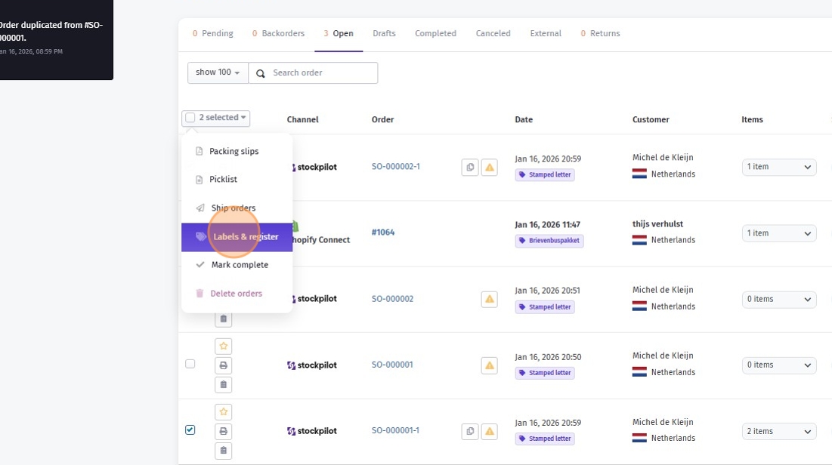This screenshot has height=465, width=832.
Task: Switch to the Completed tab
Action: 435,33
